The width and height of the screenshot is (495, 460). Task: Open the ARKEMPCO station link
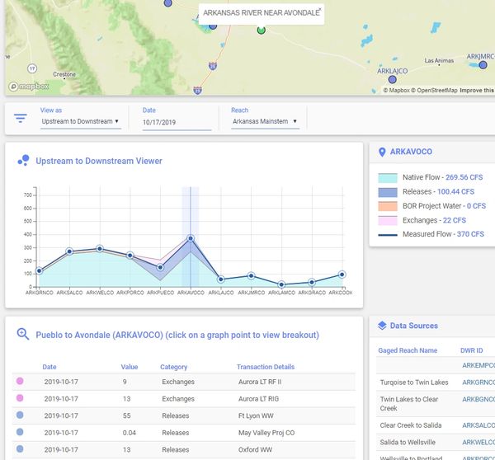point(478,364)
